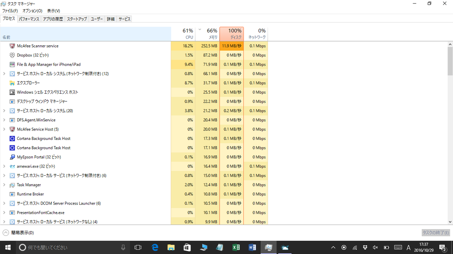Sort by the ディスク column header

coord(232,34)
